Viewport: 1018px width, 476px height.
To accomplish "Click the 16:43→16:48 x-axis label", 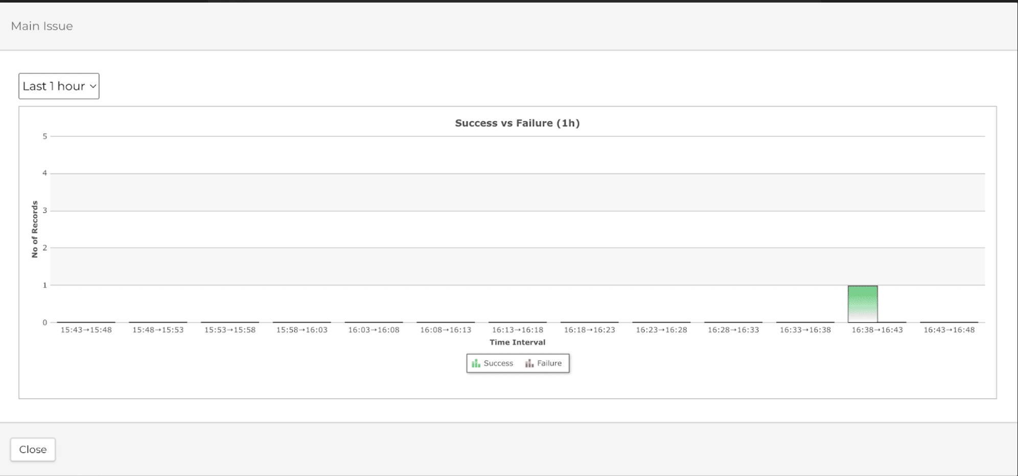I will [x=949, y=330].
